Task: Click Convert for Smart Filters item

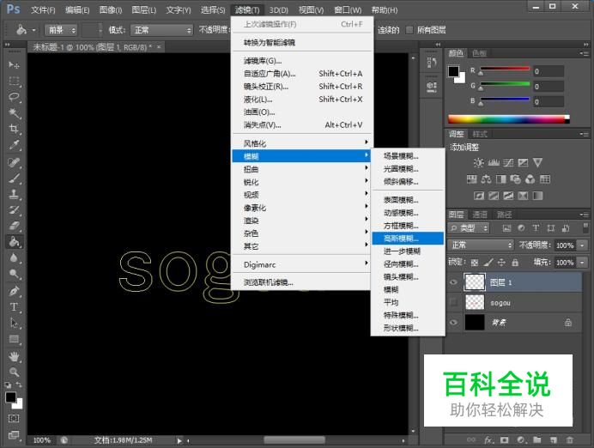Action: pyautogui.click(x=302, y=42)
